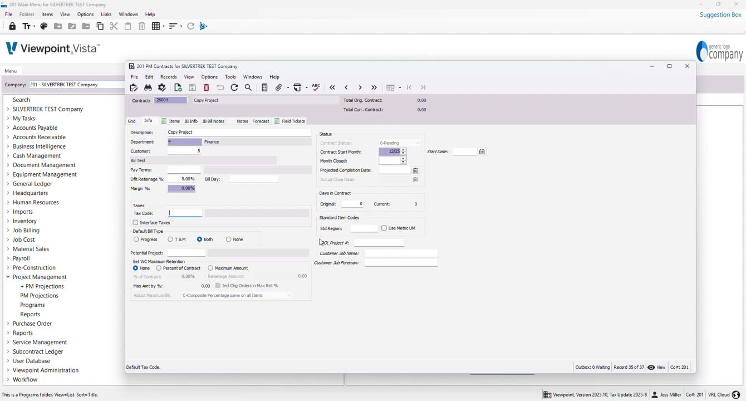Select None under Default Bill Type
The image size is (746, 401).
228,239
